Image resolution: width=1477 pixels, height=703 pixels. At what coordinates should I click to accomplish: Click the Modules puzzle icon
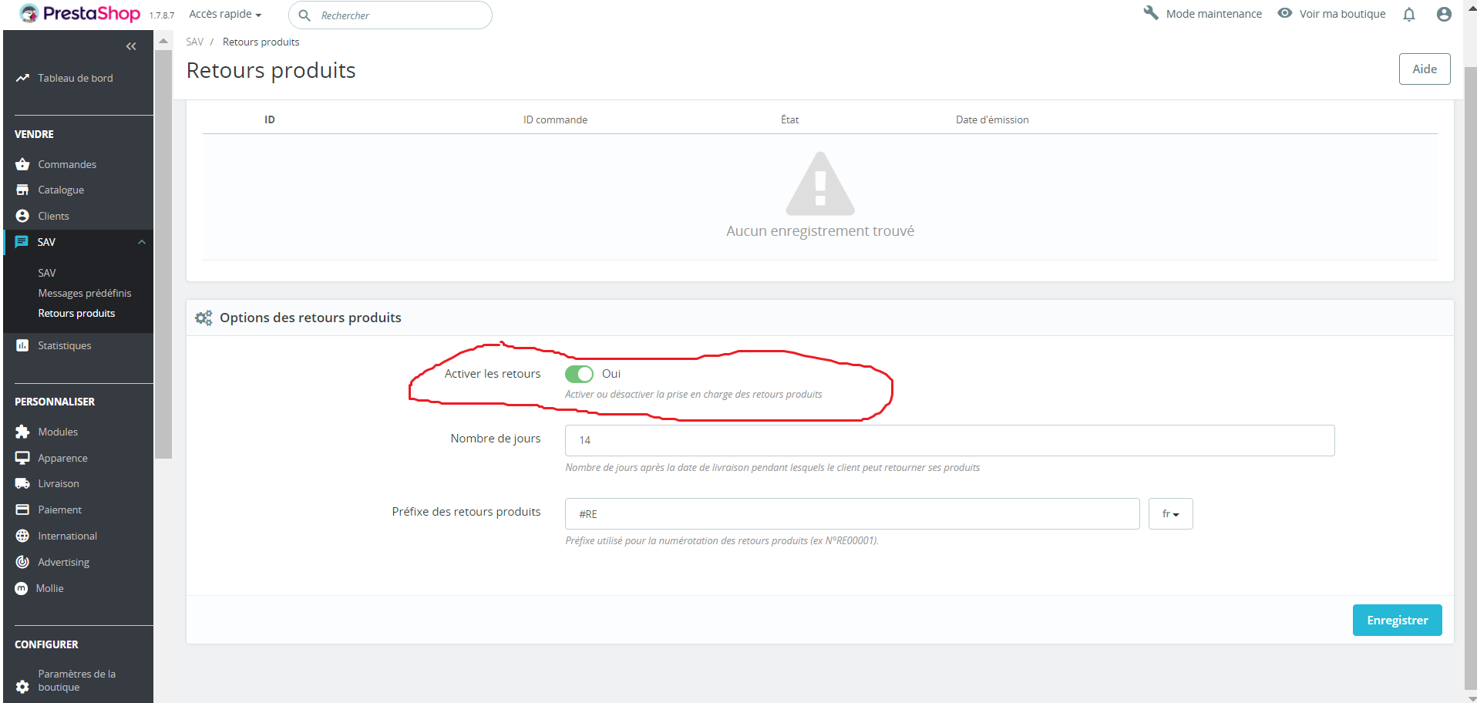[x=22, y=432]
